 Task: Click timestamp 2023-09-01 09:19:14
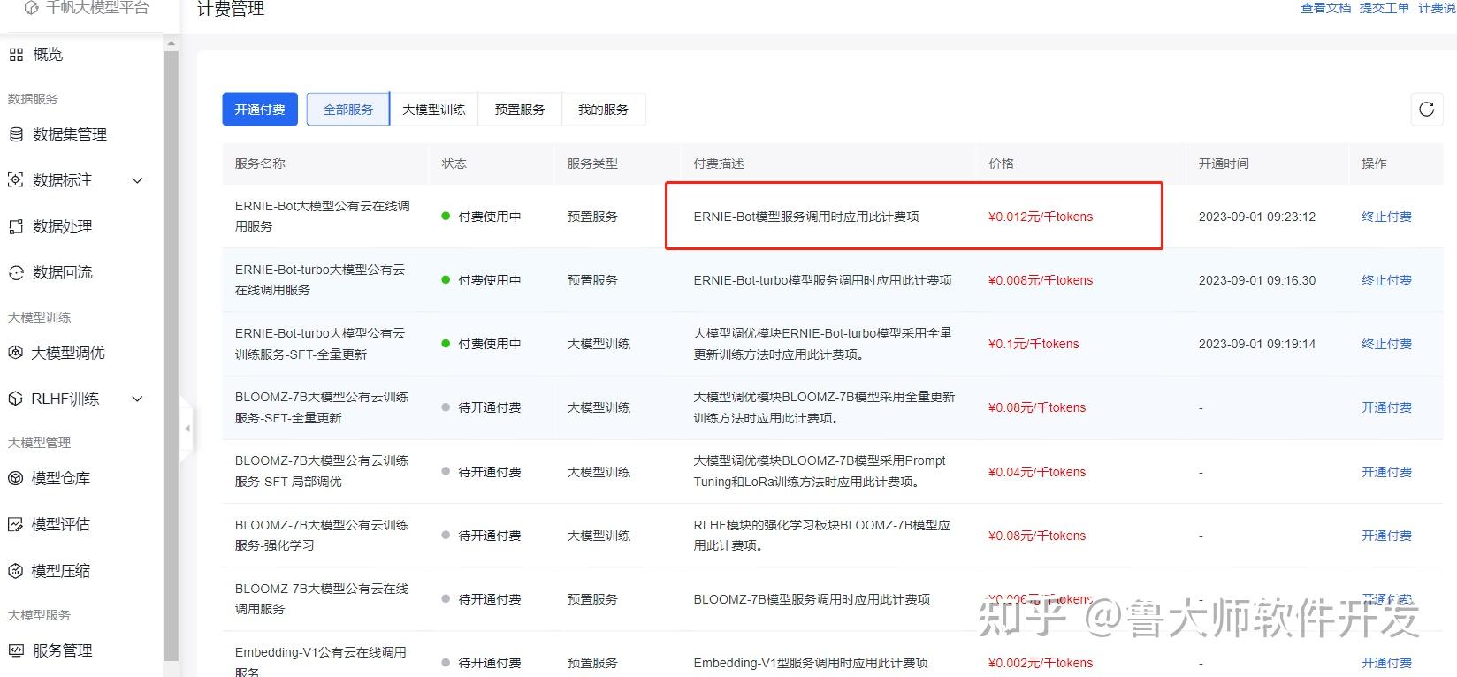[1257, 344]
